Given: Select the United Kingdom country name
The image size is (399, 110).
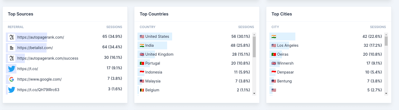Looking at the screenshot, I should click(x=159, y=54).
